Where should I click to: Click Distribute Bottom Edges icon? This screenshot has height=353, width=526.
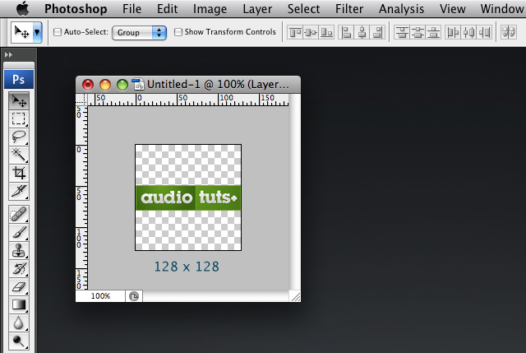point(433,33)
